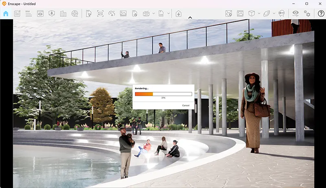This screenshot has height=188, width=326.
Task: Expand the cube projection mode dropdown
Action: tap(259, 13)
